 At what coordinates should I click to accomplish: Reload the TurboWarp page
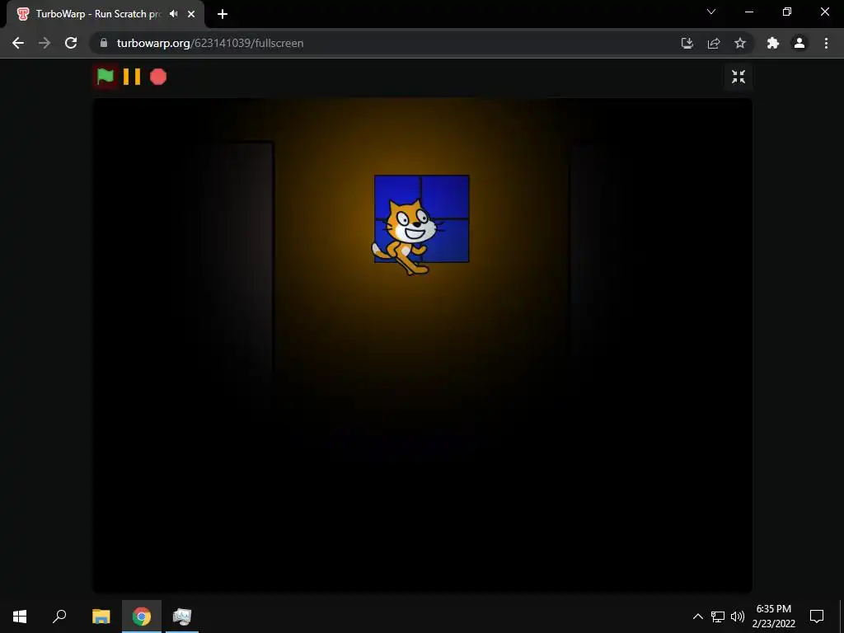pos(71,43)
